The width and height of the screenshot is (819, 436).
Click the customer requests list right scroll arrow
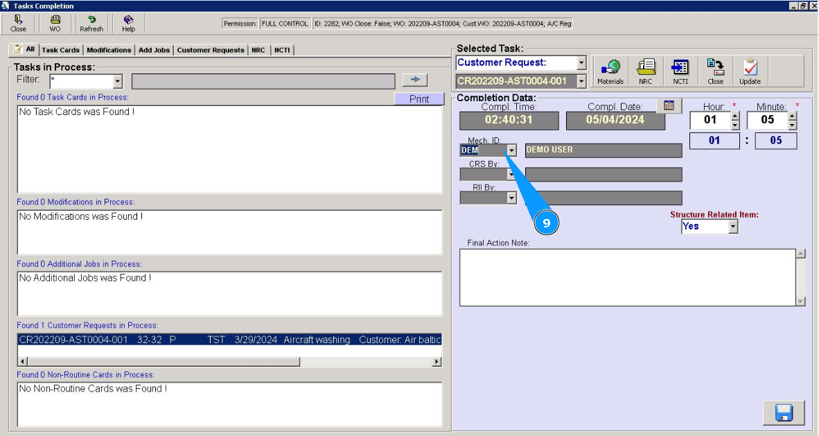437,362
